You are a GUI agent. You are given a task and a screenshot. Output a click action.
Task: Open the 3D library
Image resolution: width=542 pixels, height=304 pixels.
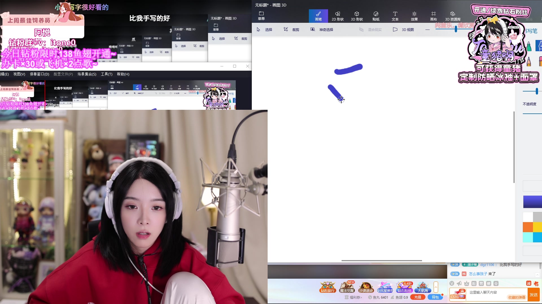click(x=453, y=16)
